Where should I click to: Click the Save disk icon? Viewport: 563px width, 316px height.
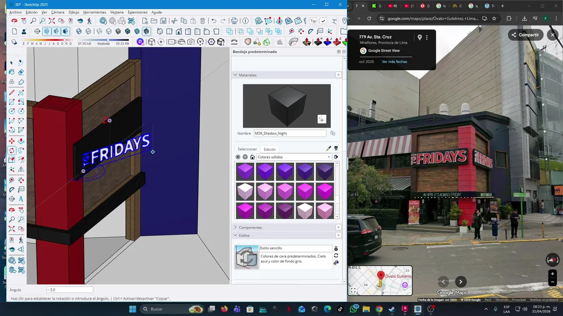[163, 21]
